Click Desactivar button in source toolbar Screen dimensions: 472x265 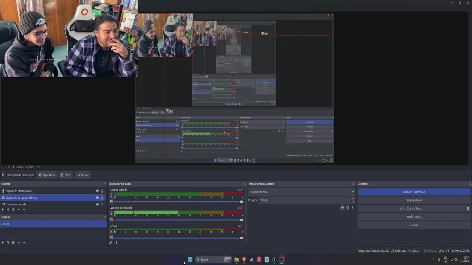pos(83,175)
